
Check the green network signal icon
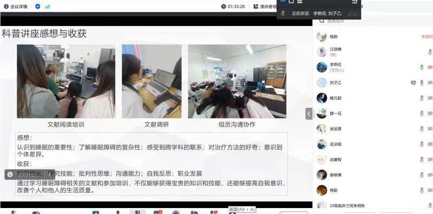tap(47, 7)
